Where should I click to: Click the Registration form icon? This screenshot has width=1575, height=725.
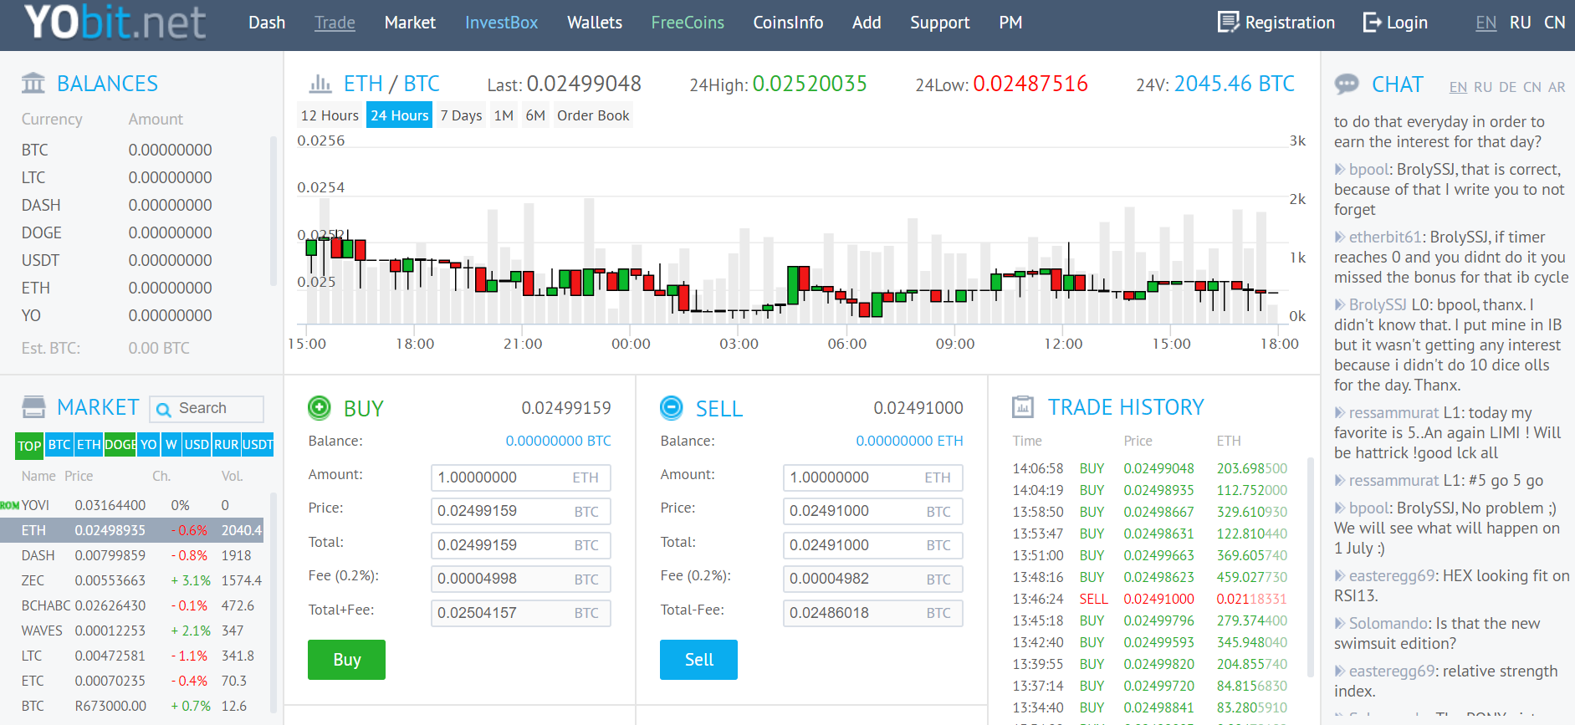[1228, 22]
